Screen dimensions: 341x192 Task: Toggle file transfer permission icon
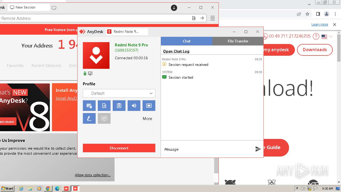coord(104,106)
